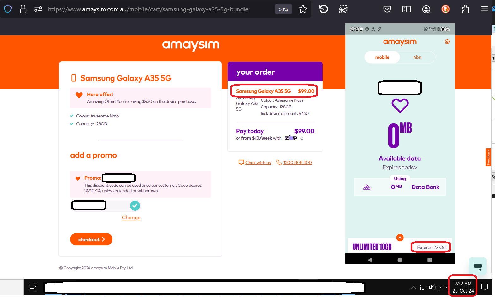Image resolution: width=496 pixels, height=298 pixels.
Task: Click the 36% battery status in phone app
Action: tap(443, 29)
